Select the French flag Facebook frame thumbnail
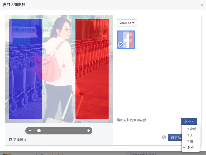Viewport: 206px width, 155px height. pos(126,39)
